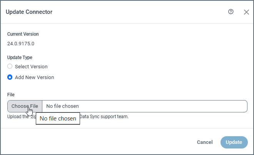Viewport: 254px width, 155px height.
Task: Click the version number 24.0.9175.0
Action: [21, 43]
